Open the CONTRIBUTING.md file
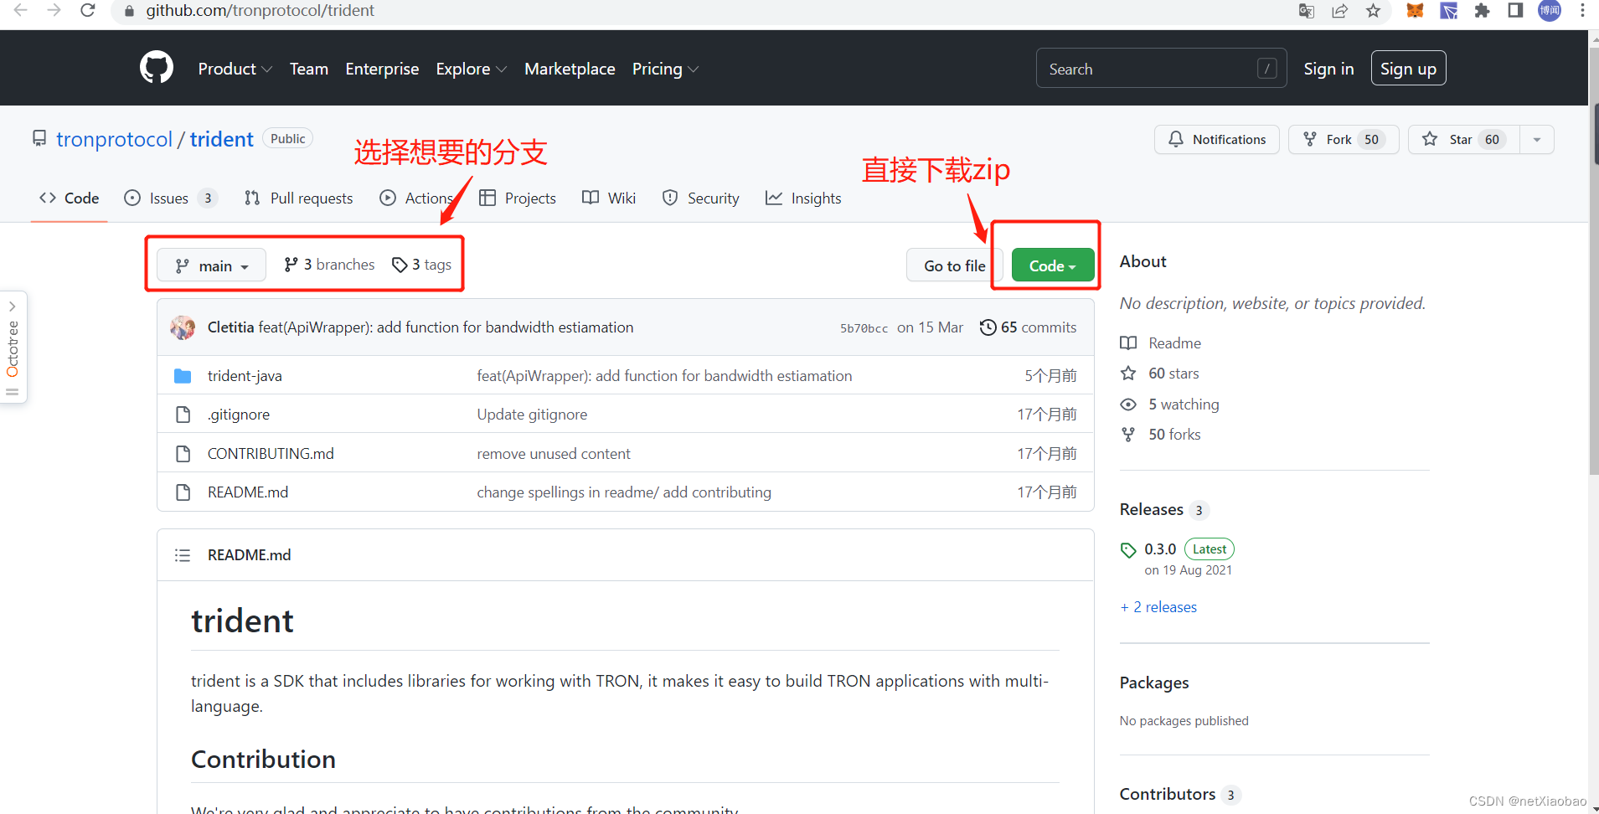This screenshot has height=814, width=1599. pyautogui.click(x=271, y=454)
